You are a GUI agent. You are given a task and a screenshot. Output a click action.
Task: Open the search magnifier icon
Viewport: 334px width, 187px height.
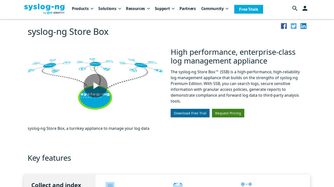[295, 8]
